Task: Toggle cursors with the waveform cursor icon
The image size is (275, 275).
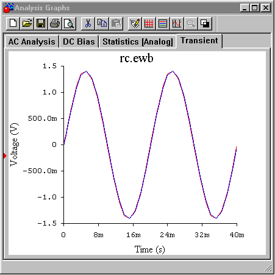Action: 177,24
